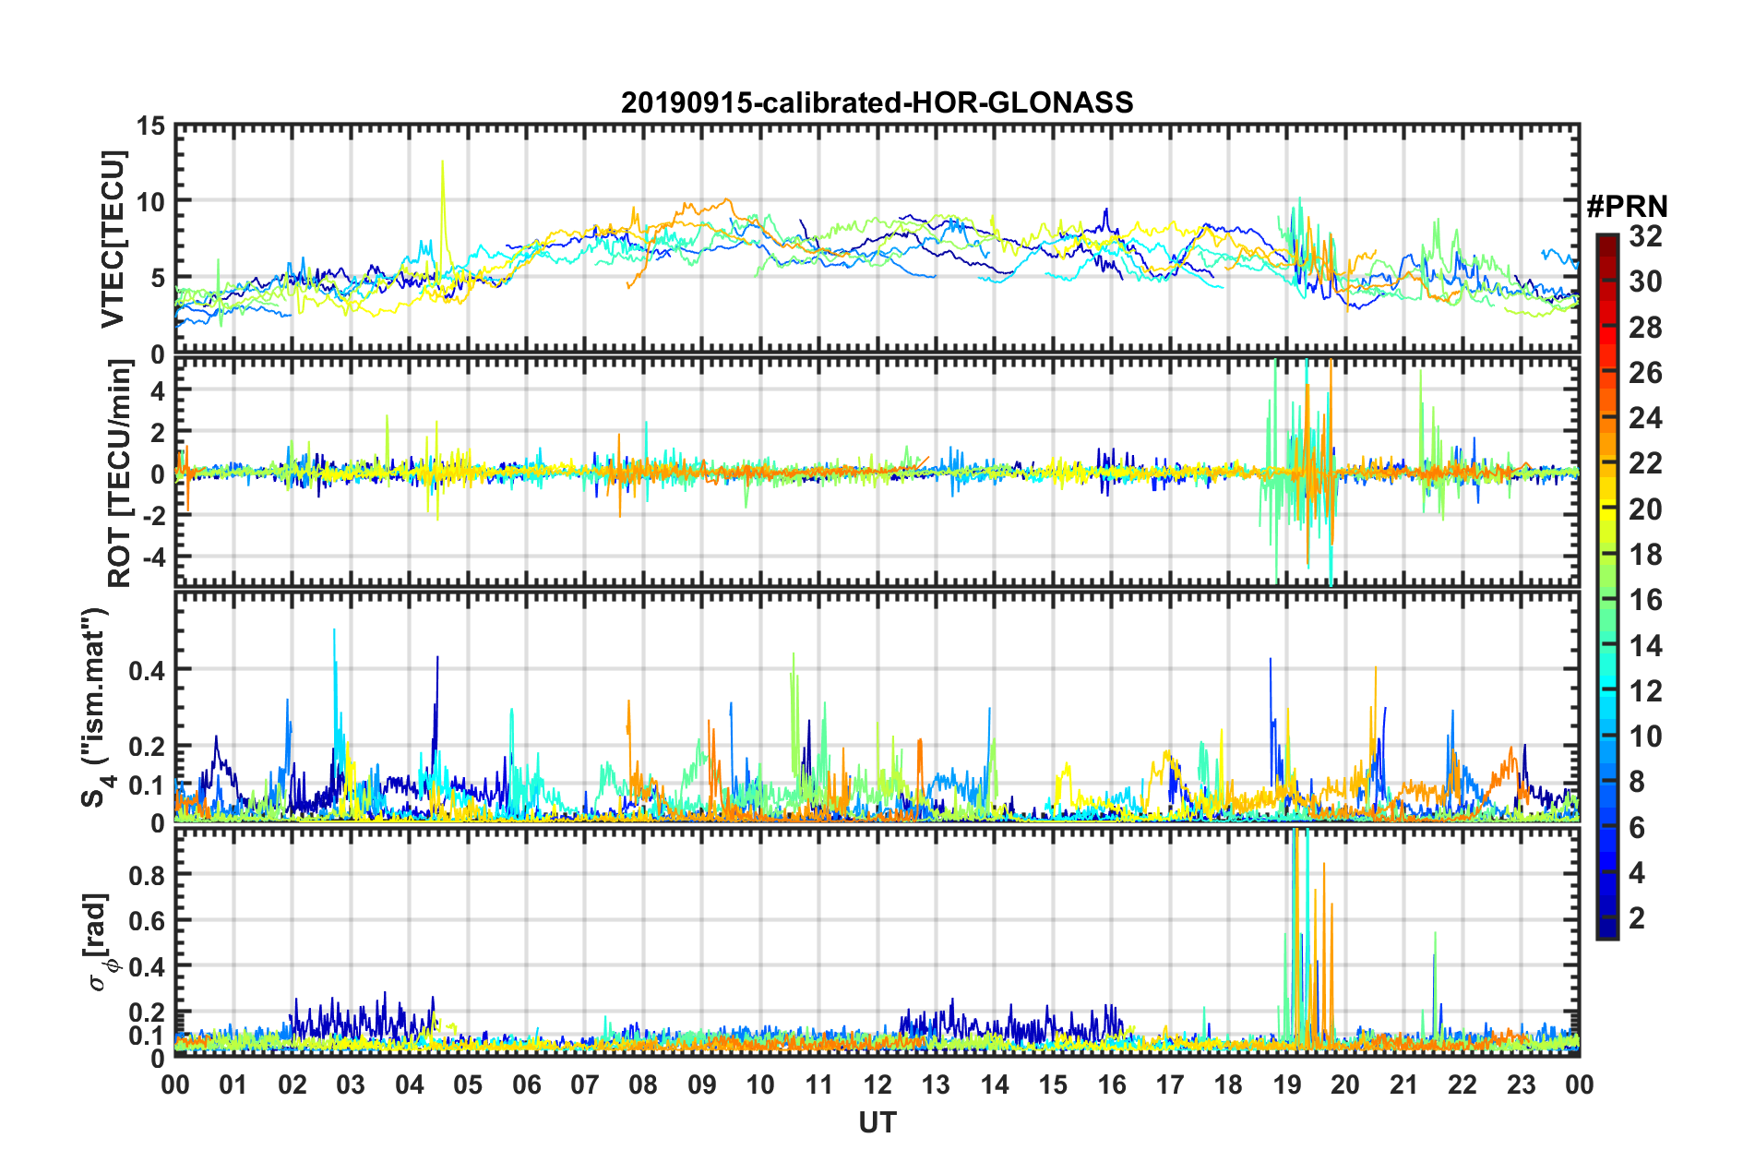This screenshot has height=1174, width=1755.
Task: Click the #PRN colorbar title
Action: tap(1627, 207)
